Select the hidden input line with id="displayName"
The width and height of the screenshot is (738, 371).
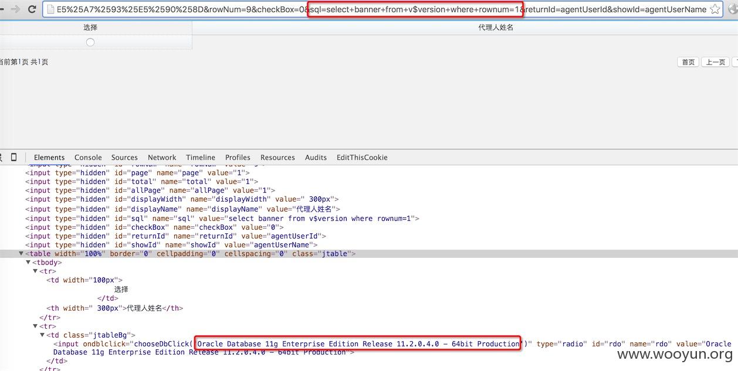(182, 209)
